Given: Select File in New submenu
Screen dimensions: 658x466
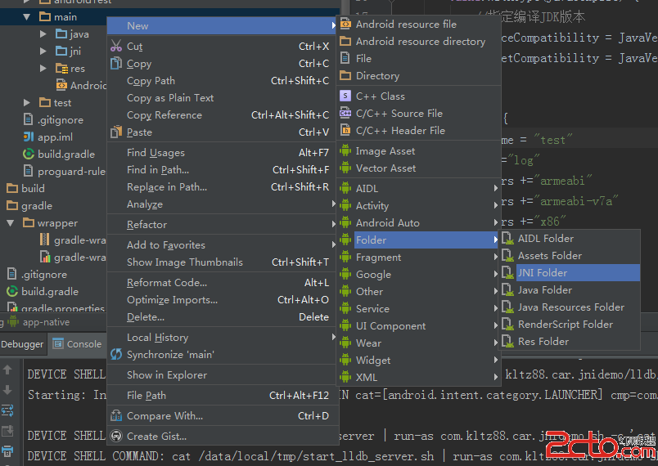Looking at the screenshot, I should click(419, 59).
